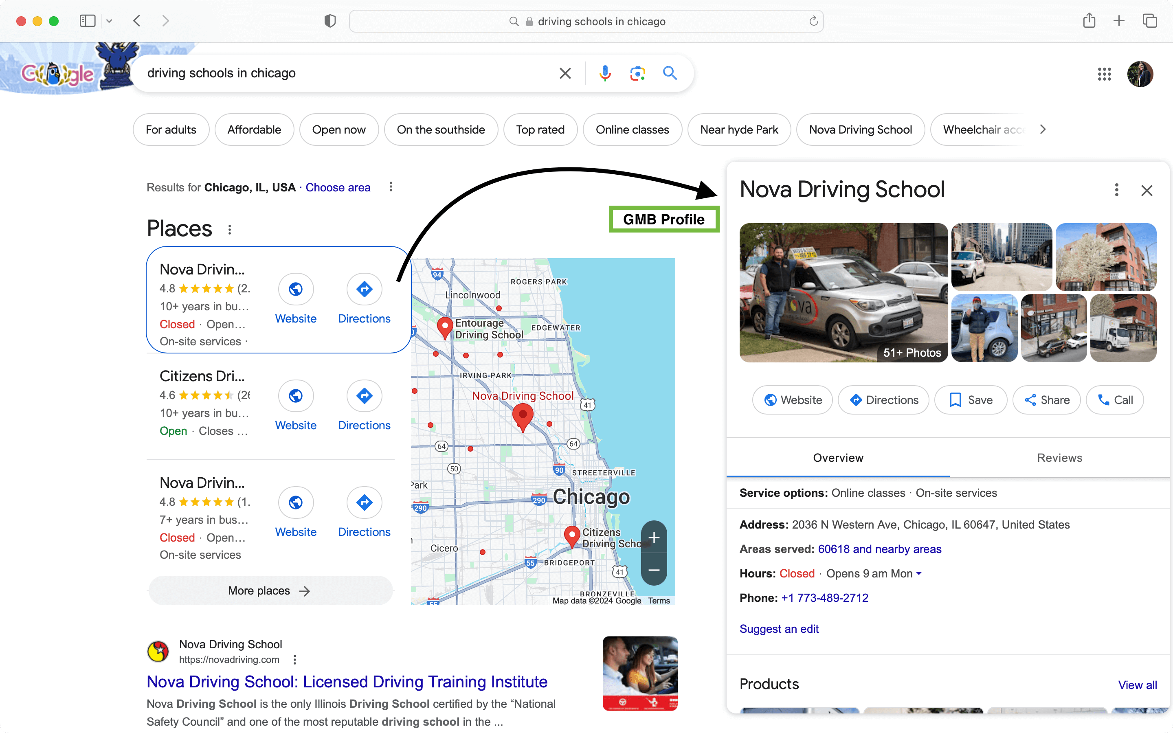
Task: Click View all next to Products
Action: point(1137,685)
